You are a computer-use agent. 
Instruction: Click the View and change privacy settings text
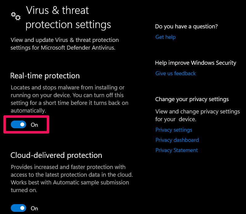coord(197,115)
